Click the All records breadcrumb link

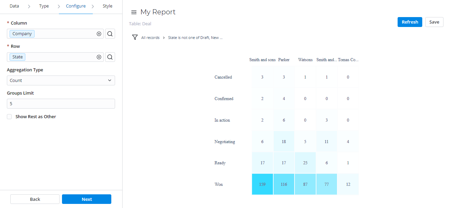pos(150,38)
